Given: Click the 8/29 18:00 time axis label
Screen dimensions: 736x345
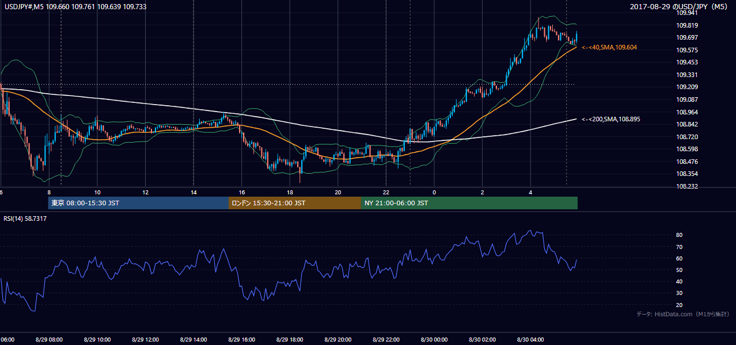Looking at the screenshot, I should pos(290,339).
